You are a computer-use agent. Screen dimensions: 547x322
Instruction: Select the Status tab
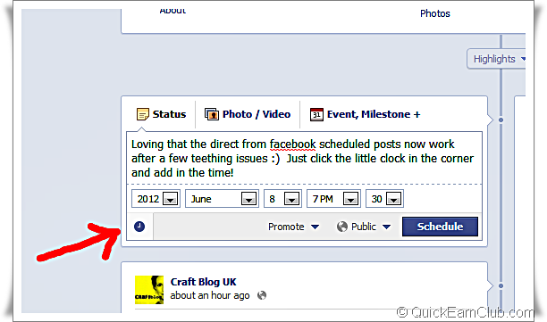tap(161, 114)
